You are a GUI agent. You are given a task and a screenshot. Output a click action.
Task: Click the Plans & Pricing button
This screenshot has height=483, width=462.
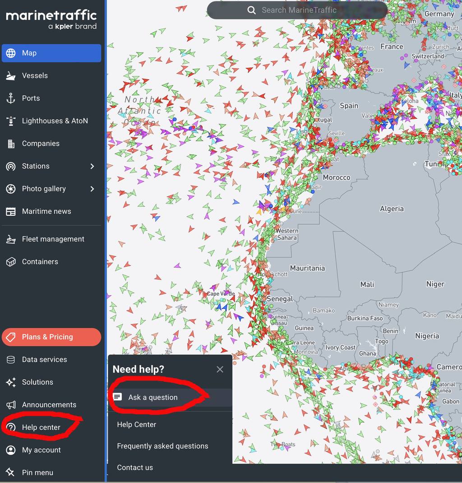(x=51, y=337)
